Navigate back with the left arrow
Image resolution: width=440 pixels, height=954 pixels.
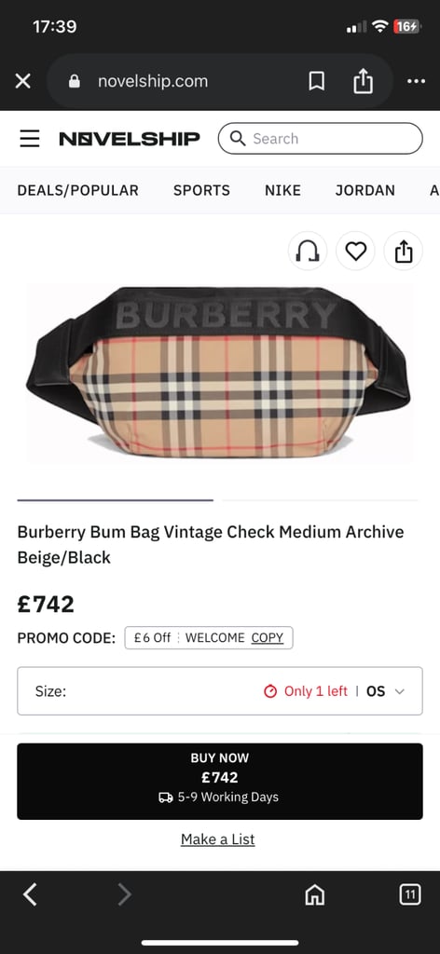tap(30, 894)
